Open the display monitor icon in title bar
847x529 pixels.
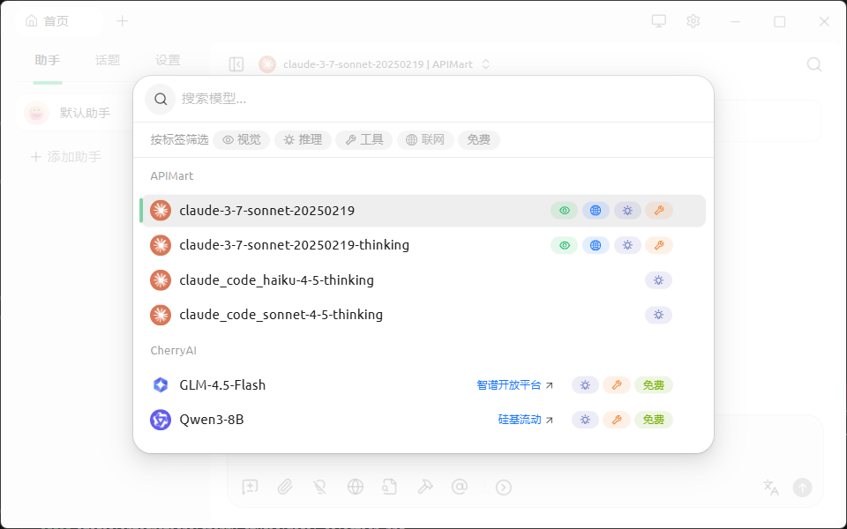658,21
